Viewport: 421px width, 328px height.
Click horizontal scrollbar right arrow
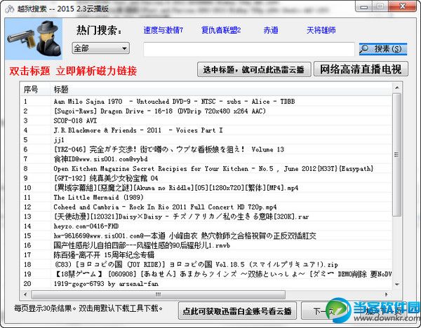point(387,294)
